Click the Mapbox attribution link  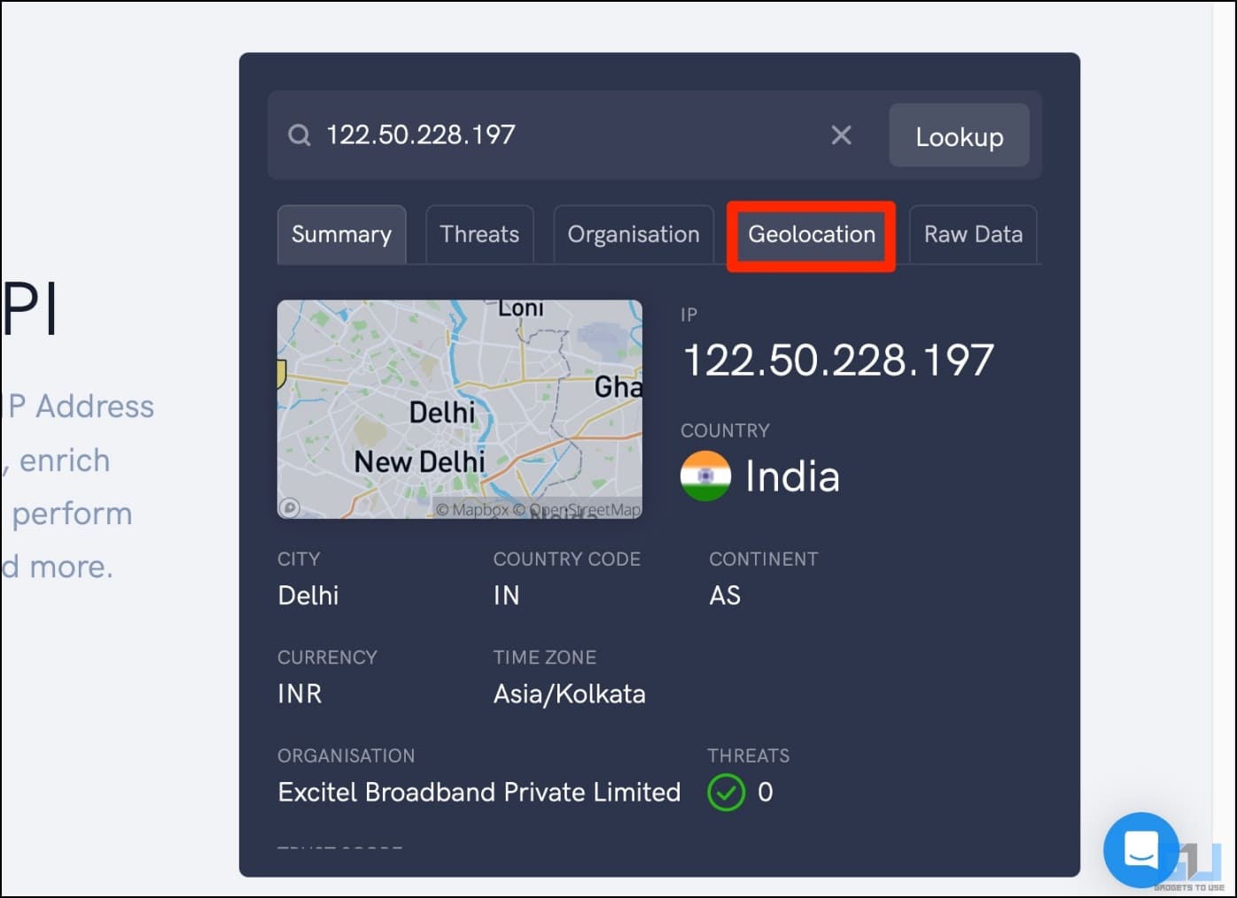click(472, 510)
